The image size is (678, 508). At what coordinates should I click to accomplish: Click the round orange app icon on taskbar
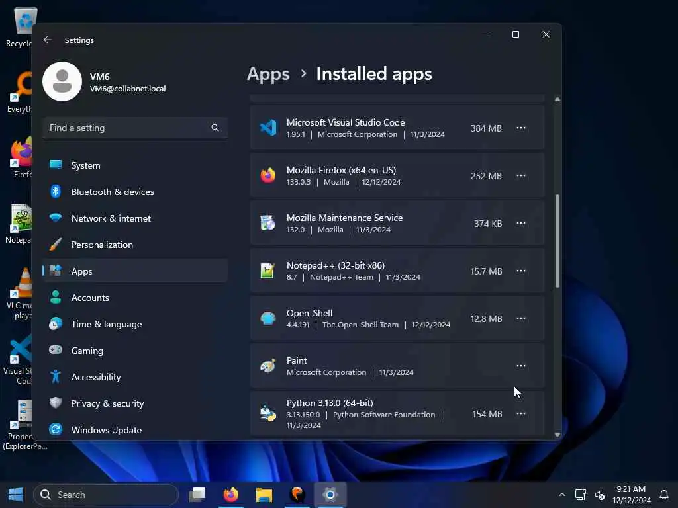[x=297, y=495]
